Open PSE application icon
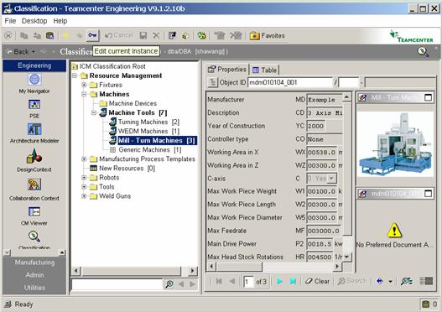442x312 pixels. tap(34, 109)
